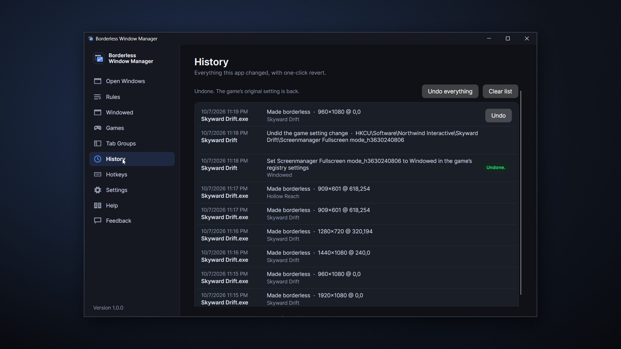Select the Hollow Reach history entry
This screenshot has width=621, height=349.
pyautogui.click(x=356, y=192)
